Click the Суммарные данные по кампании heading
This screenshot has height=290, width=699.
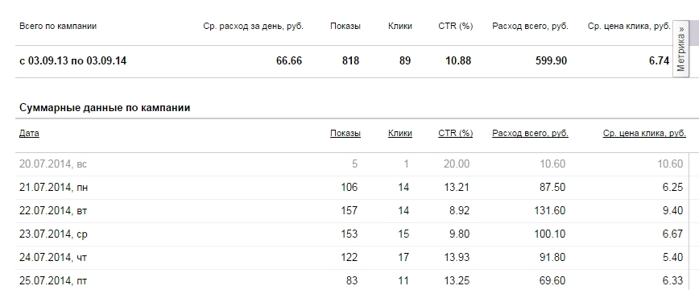click(105, 107)
